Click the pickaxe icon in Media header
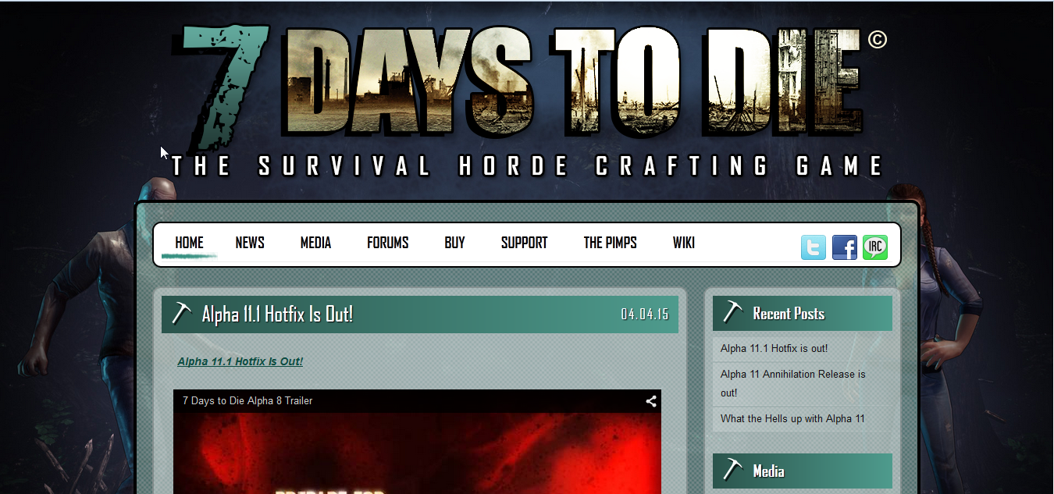 point(732,470)
